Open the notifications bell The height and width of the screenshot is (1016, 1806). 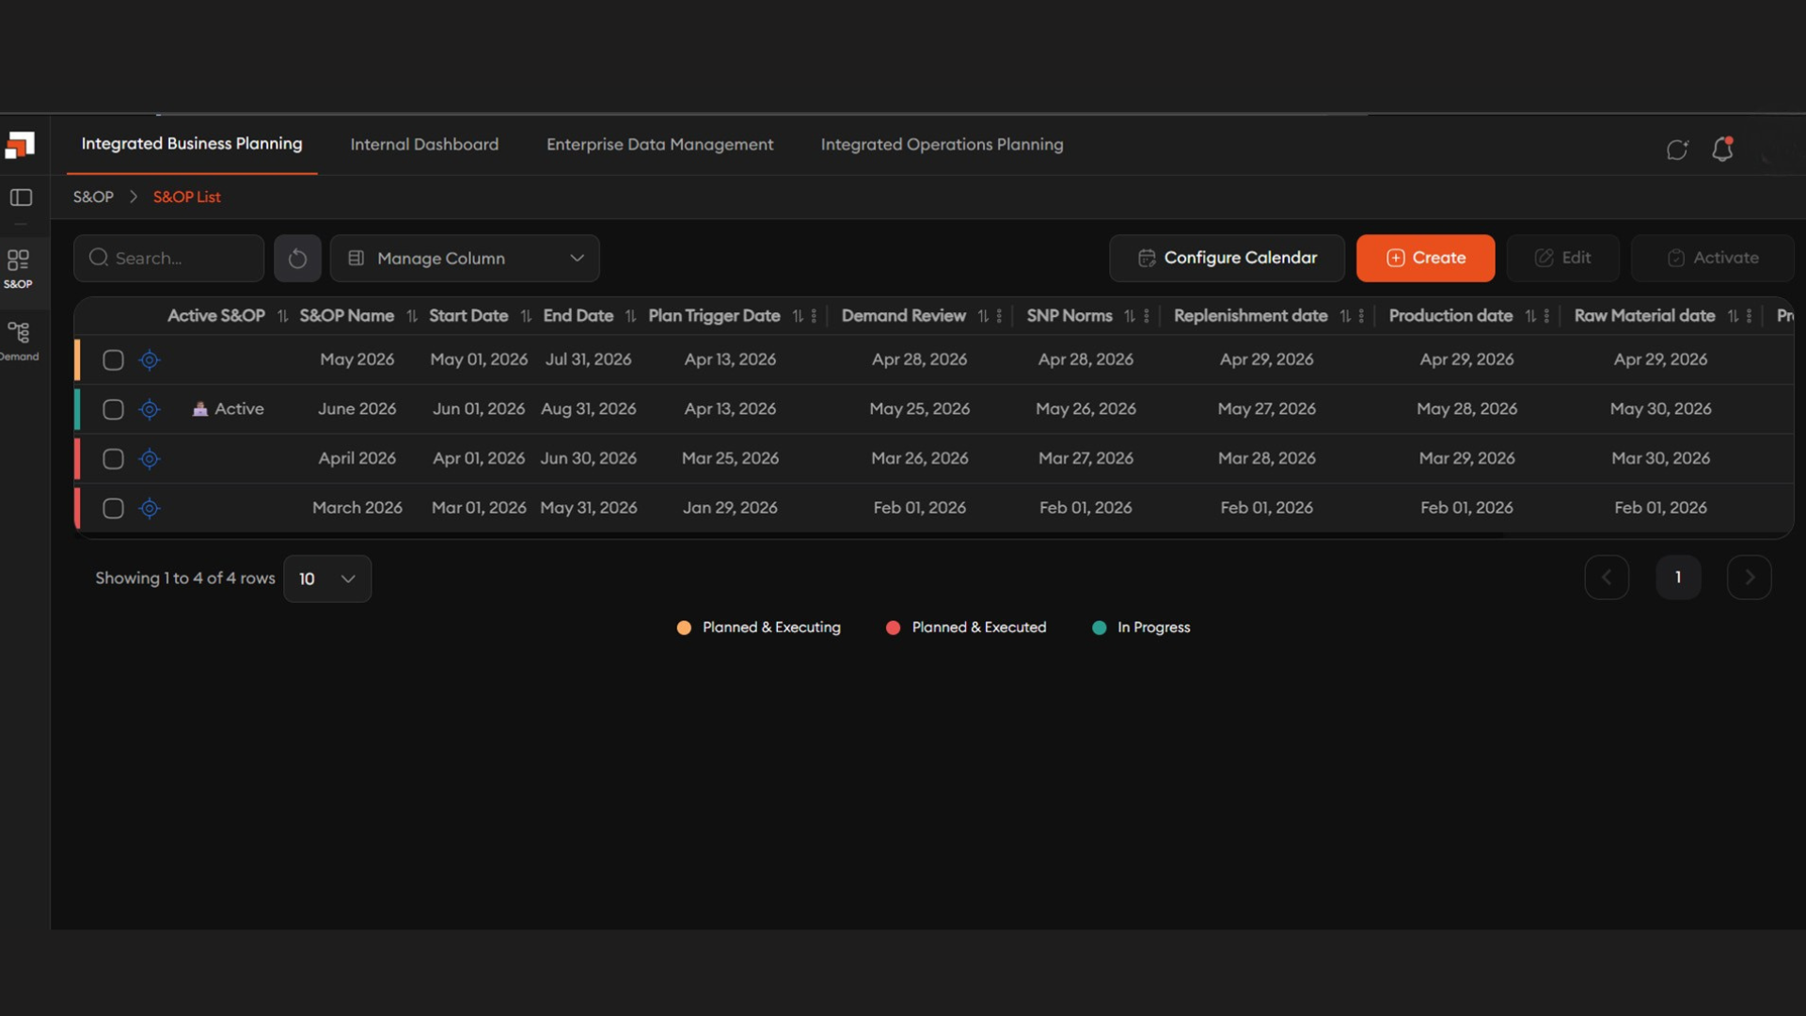[1722, 149]
